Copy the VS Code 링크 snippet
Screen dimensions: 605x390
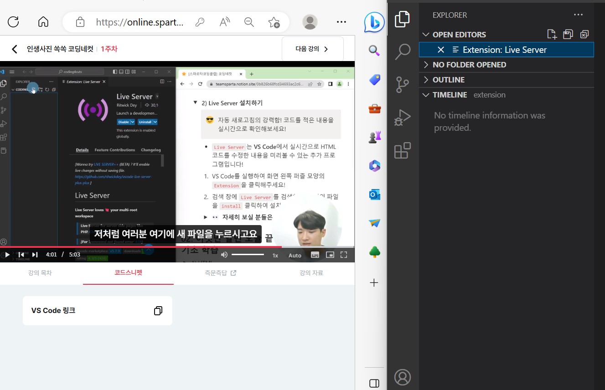tap(158, 311)
